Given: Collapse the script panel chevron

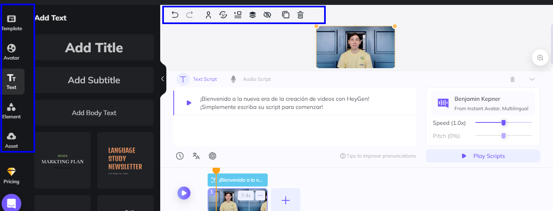Looking at the screenshot, I should [x=532, y=79].
